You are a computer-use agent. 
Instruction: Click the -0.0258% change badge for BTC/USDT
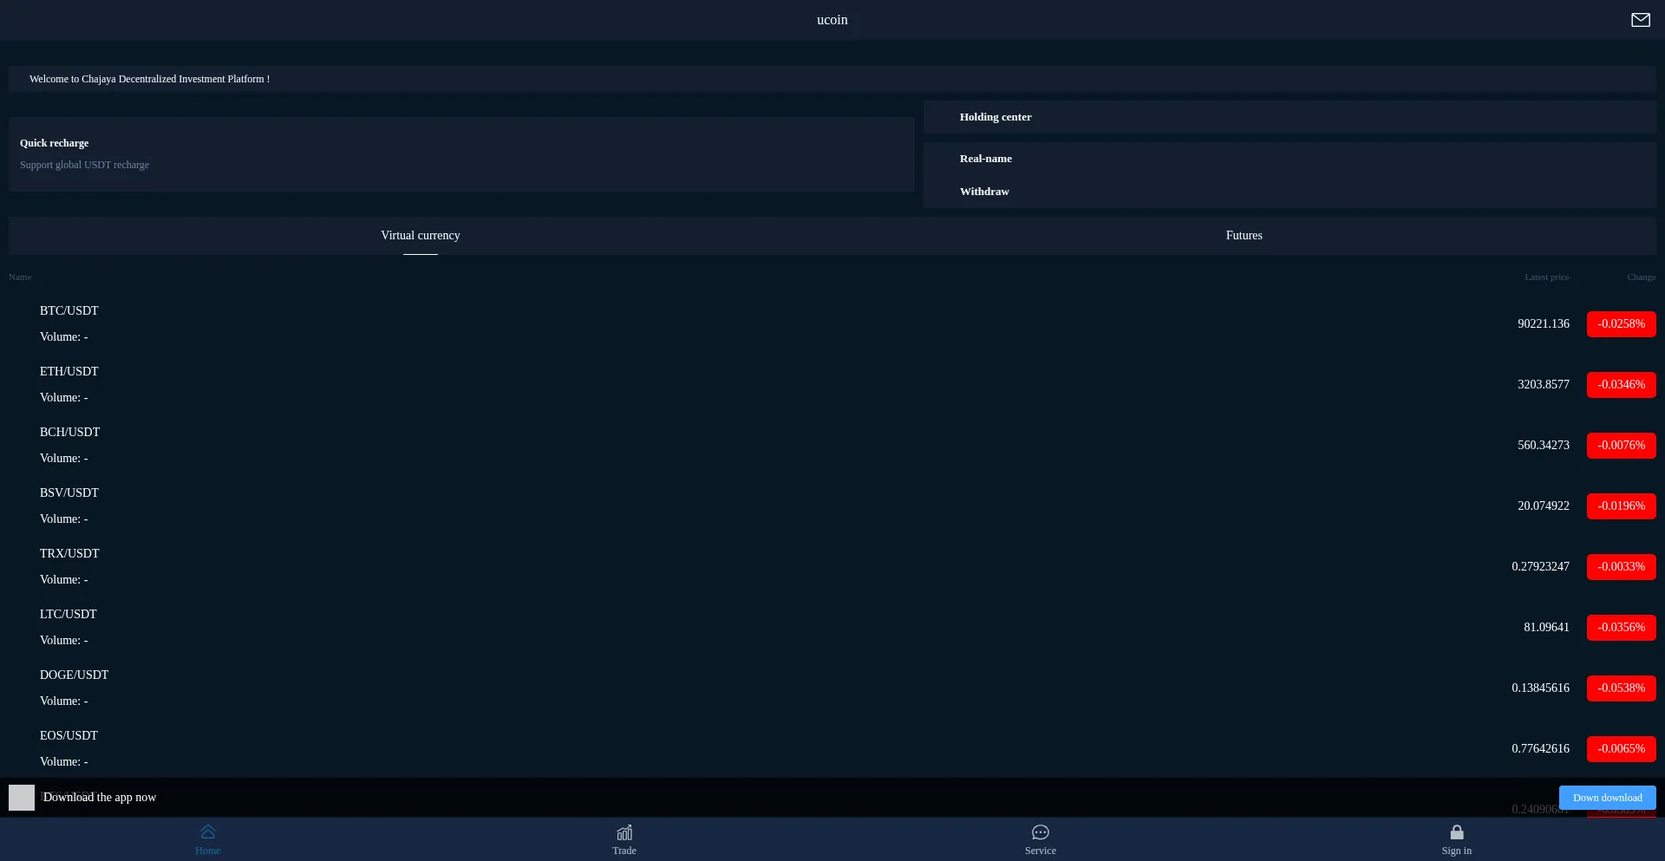pos(1621,323)
